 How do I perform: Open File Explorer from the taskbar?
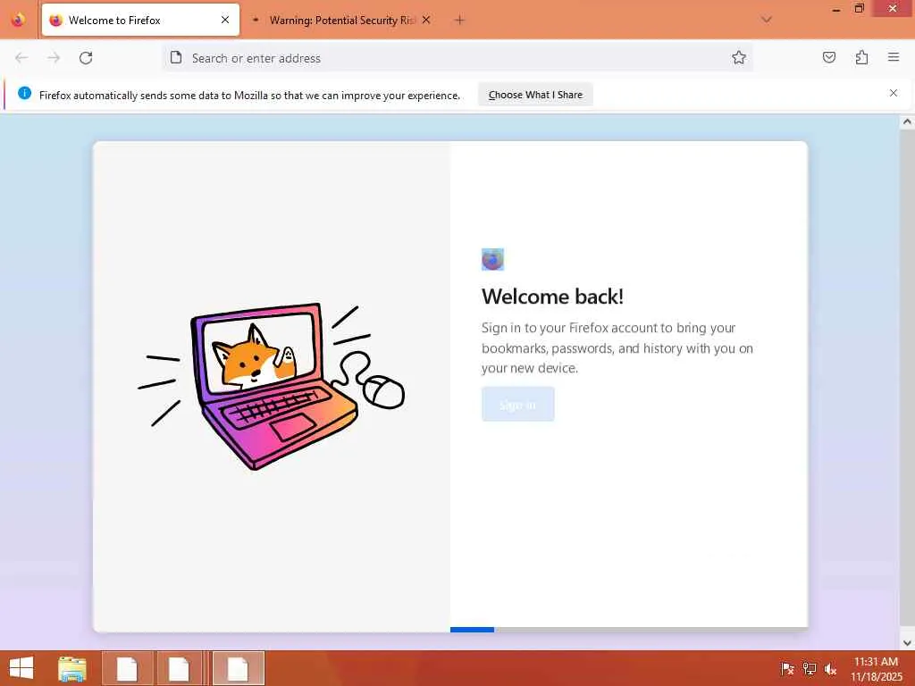pos(72,668)
